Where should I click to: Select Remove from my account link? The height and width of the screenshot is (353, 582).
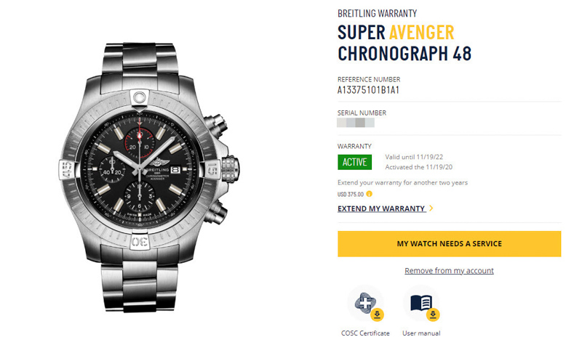[x=449, y=271]
